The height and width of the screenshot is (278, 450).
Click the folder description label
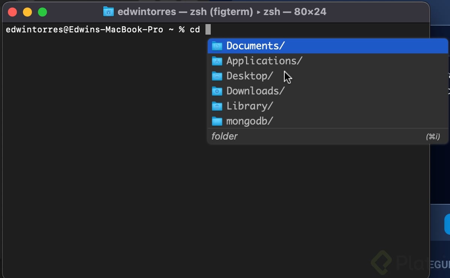(x=224, y=136)
